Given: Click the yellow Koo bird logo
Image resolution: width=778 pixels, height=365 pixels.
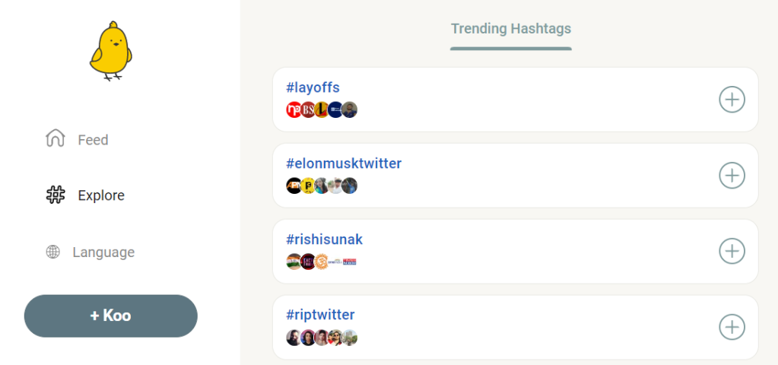Looking at the screenshot, I should [x=110, y=51].
